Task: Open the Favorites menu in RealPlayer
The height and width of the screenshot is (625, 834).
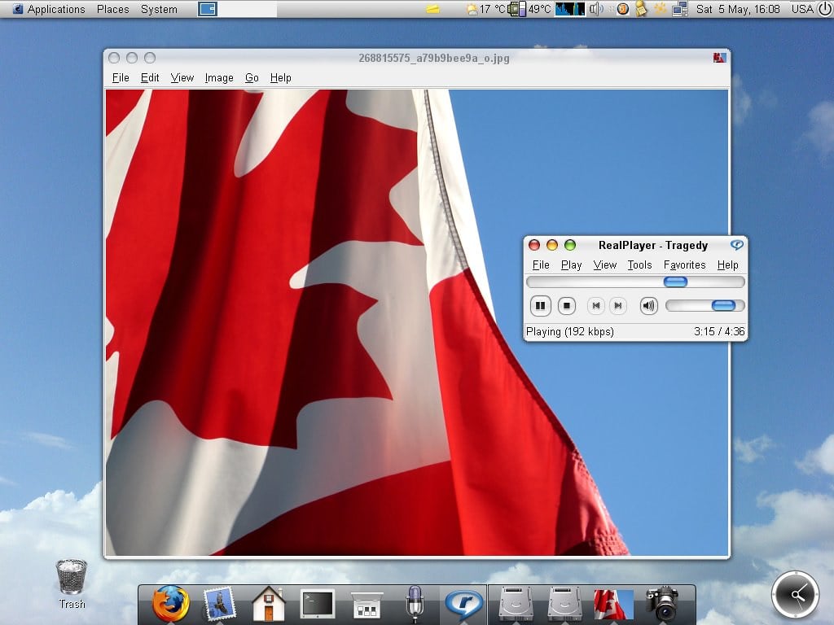Action: point(684,264)
